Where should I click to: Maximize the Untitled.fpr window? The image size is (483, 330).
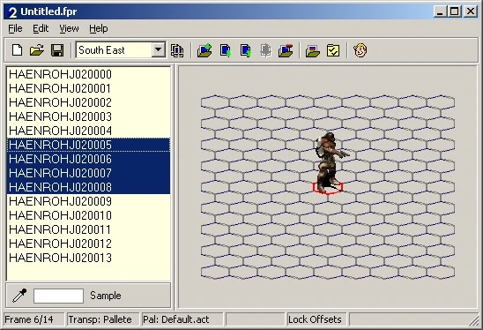[454, 11]
